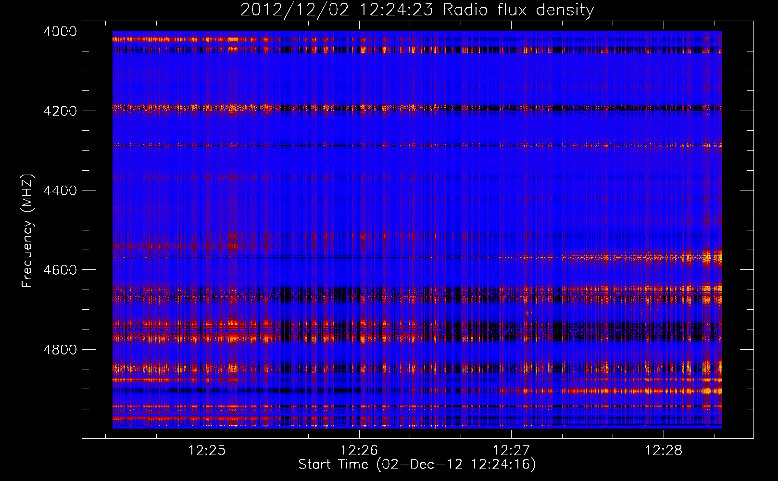Click the 4600 frequency axis label

click(60, 270)
